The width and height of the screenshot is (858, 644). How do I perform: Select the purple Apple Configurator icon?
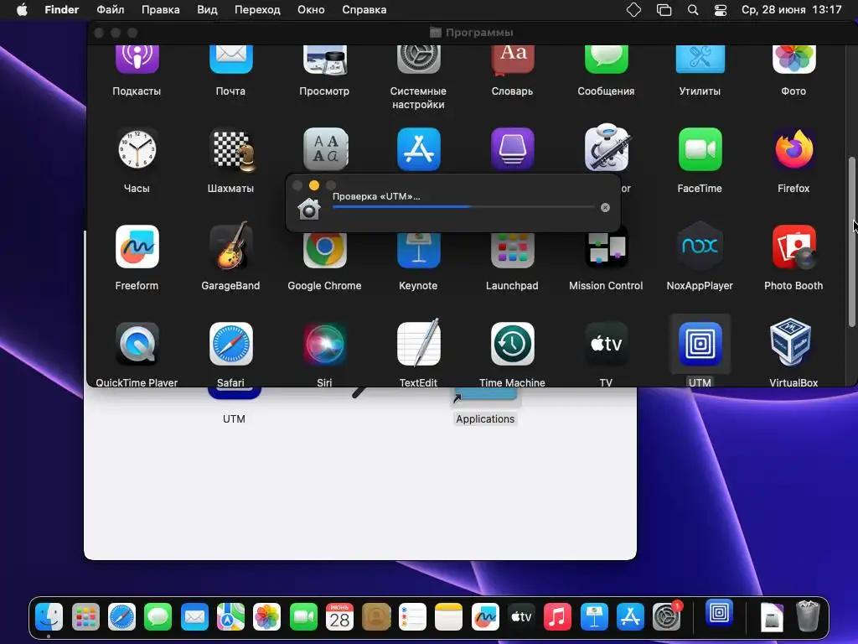pyautogui.click(x=513, y=149)
